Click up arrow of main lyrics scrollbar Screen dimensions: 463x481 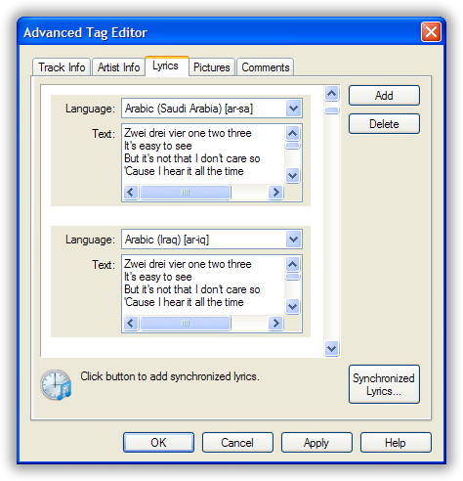point(331,94)
